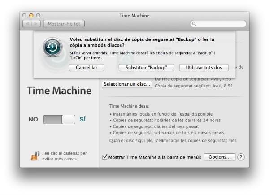
Task: Click the NO label beside the switch
Action: pos(33,119)
